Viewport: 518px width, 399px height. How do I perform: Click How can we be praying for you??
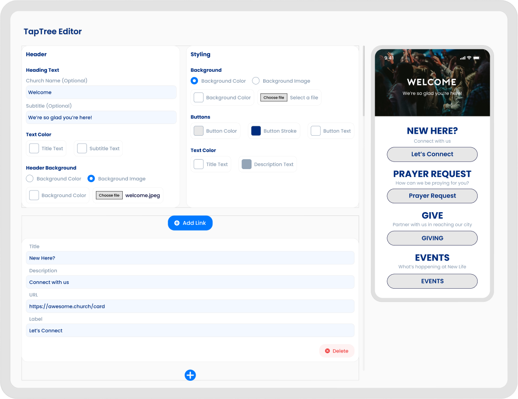[432, 183]
